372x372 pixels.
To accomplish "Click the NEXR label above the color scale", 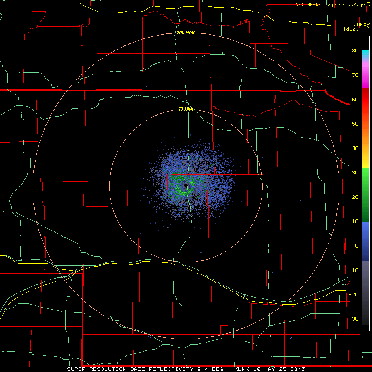I will [363, 25].
